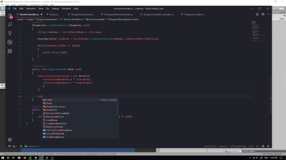Open the Debug view in the activity bar
The image size is (286, 160).
(10, 42)
